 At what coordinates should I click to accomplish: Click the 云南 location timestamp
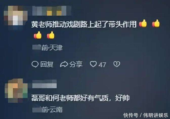click(x=47, y=110)
